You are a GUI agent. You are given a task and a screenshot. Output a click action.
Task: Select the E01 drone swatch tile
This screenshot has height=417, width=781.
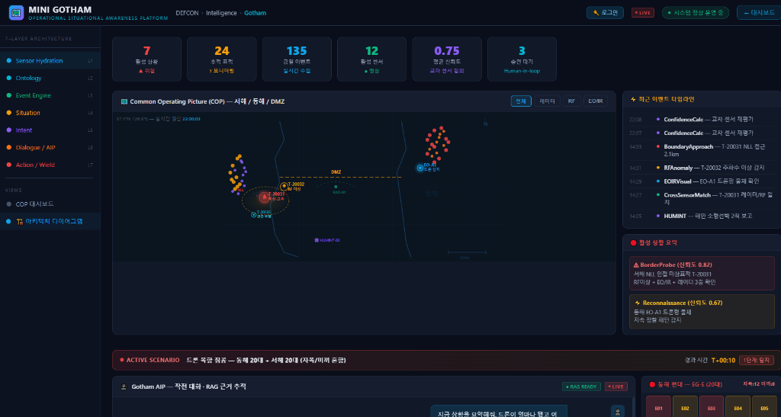tap(658, 408)
